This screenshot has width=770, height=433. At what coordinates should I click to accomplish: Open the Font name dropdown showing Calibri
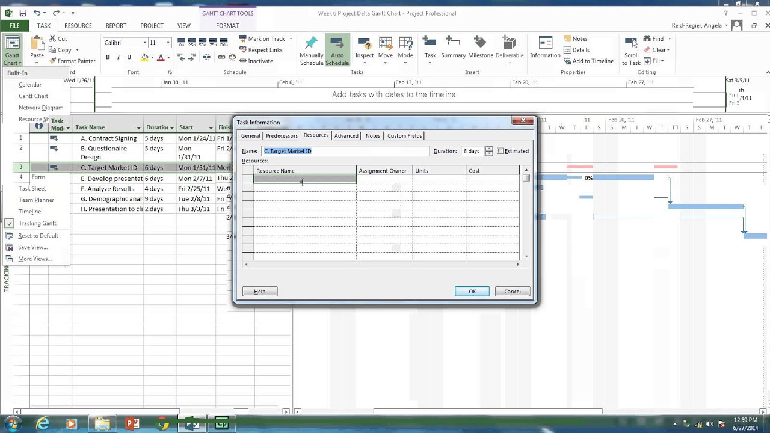145,43
